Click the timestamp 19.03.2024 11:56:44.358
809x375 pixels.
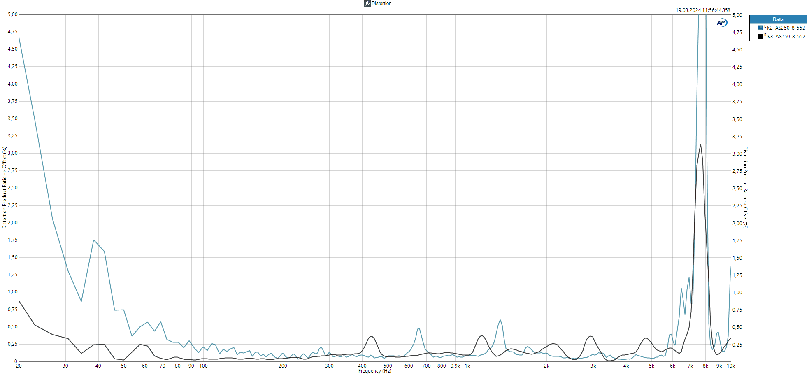(703, 10)
